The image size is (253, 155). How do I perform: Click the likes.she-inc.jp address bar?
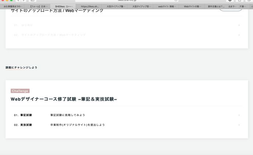click(x=127, y=1)
